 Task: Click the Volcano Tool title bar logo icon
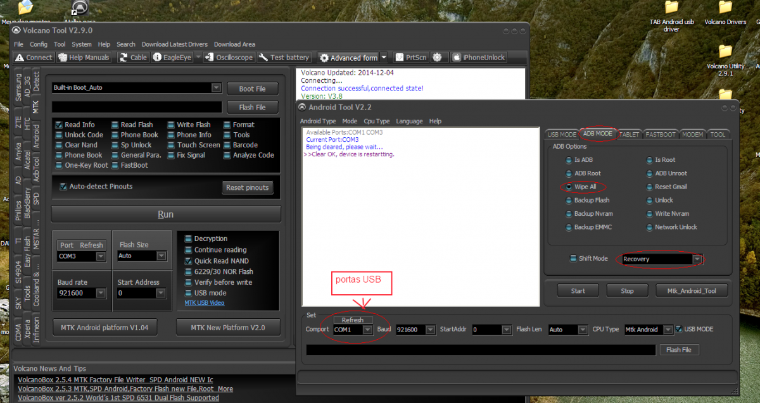pyautogui.click(x=16, y=30)
